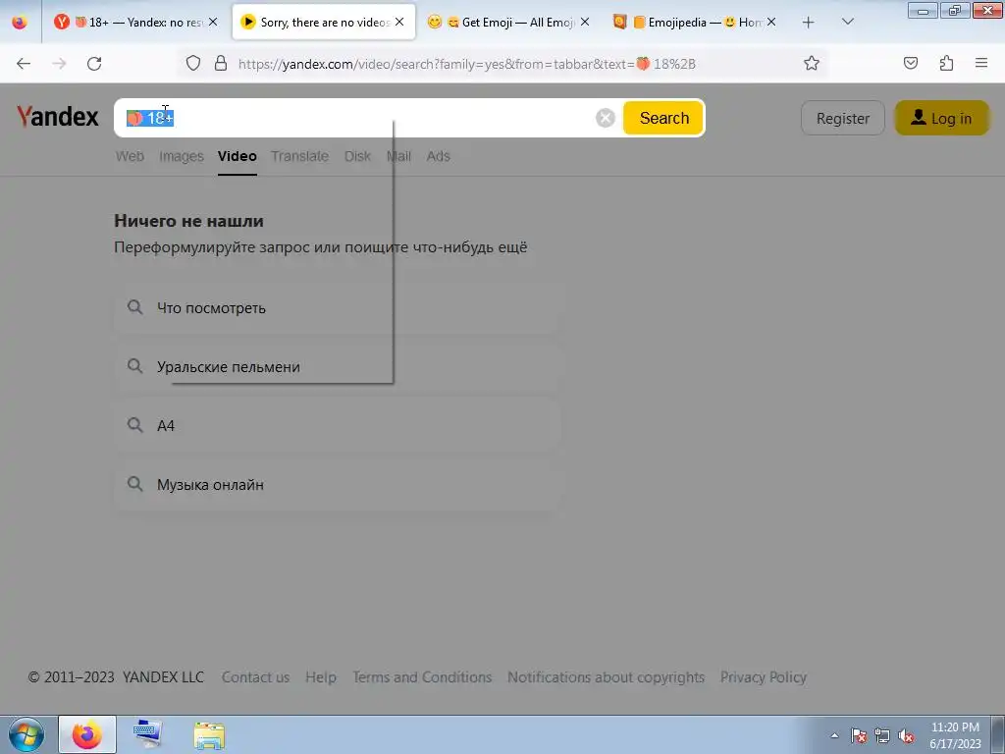
Task: Close the Get Emoji tab
Action: [585, 22]
